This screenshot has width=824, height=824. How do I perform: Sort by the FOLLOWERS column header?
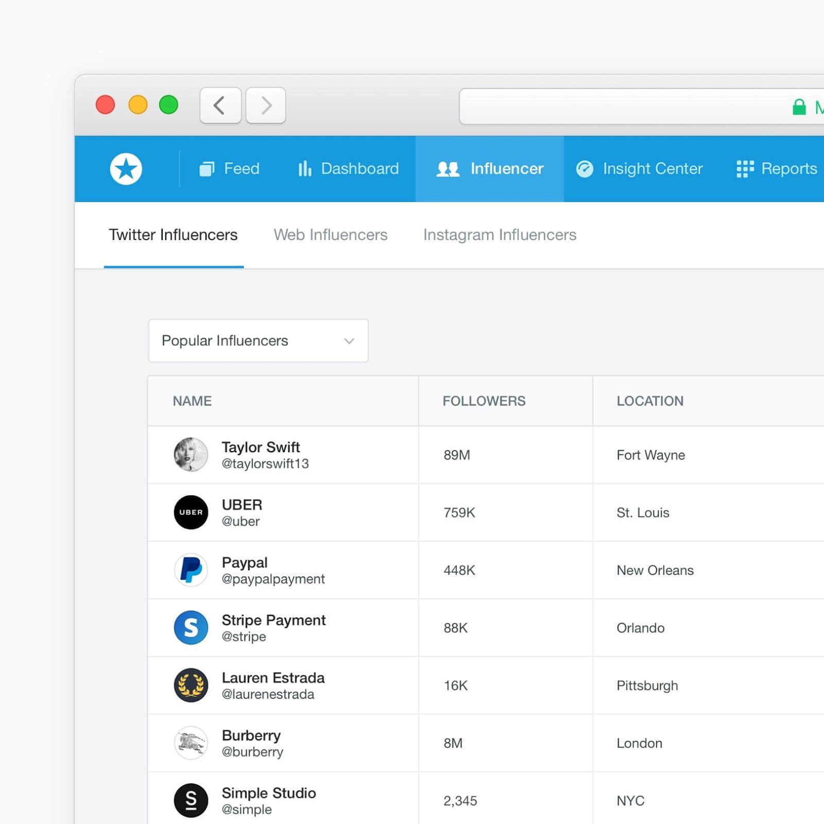(x=484, y=401)
